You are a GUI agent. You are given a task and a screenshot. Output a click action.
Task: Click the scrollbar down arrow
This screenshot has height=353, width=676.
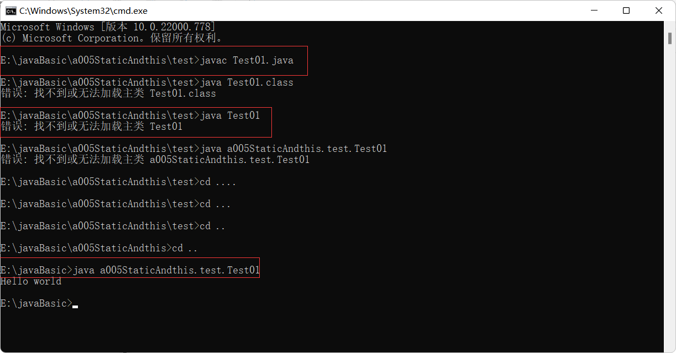click(669, 346)
